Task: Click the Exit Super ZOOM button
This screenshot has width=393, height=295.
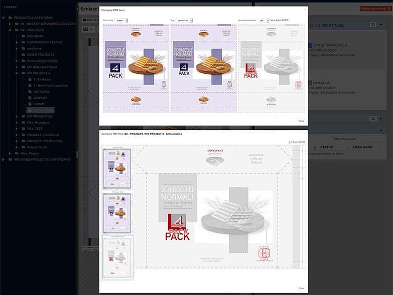Action: (x=297, y=142)
